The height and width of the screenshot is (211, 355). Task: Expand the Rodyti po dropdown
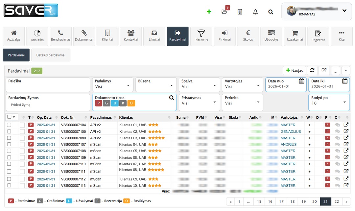tap(329, 102)
